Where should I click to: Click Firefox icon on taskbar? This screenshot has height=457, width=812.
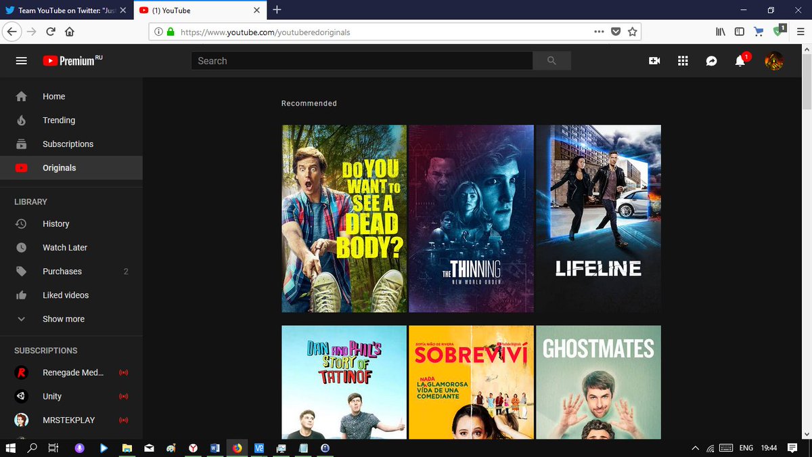(237, 448)
